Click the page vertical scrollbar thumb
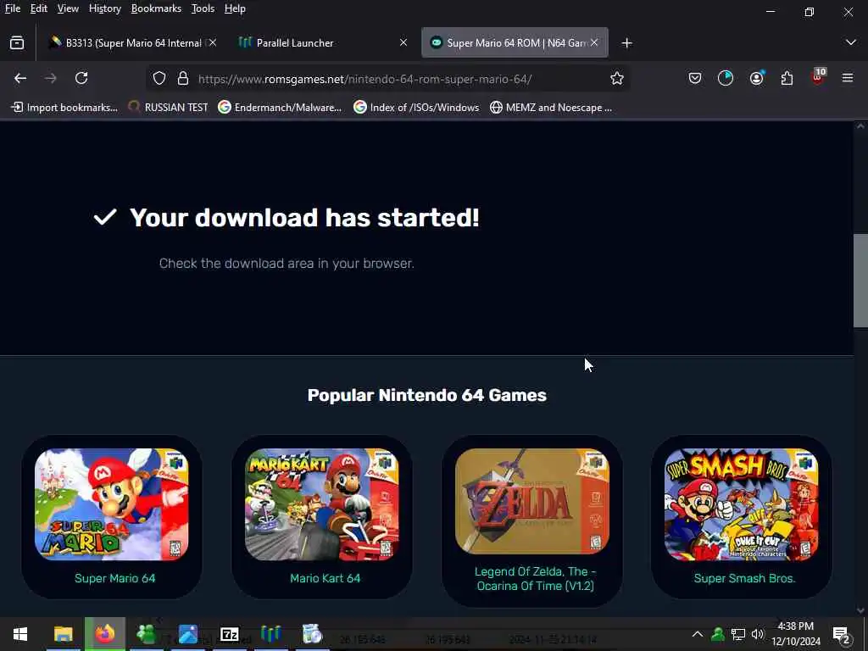 (860, 280)
